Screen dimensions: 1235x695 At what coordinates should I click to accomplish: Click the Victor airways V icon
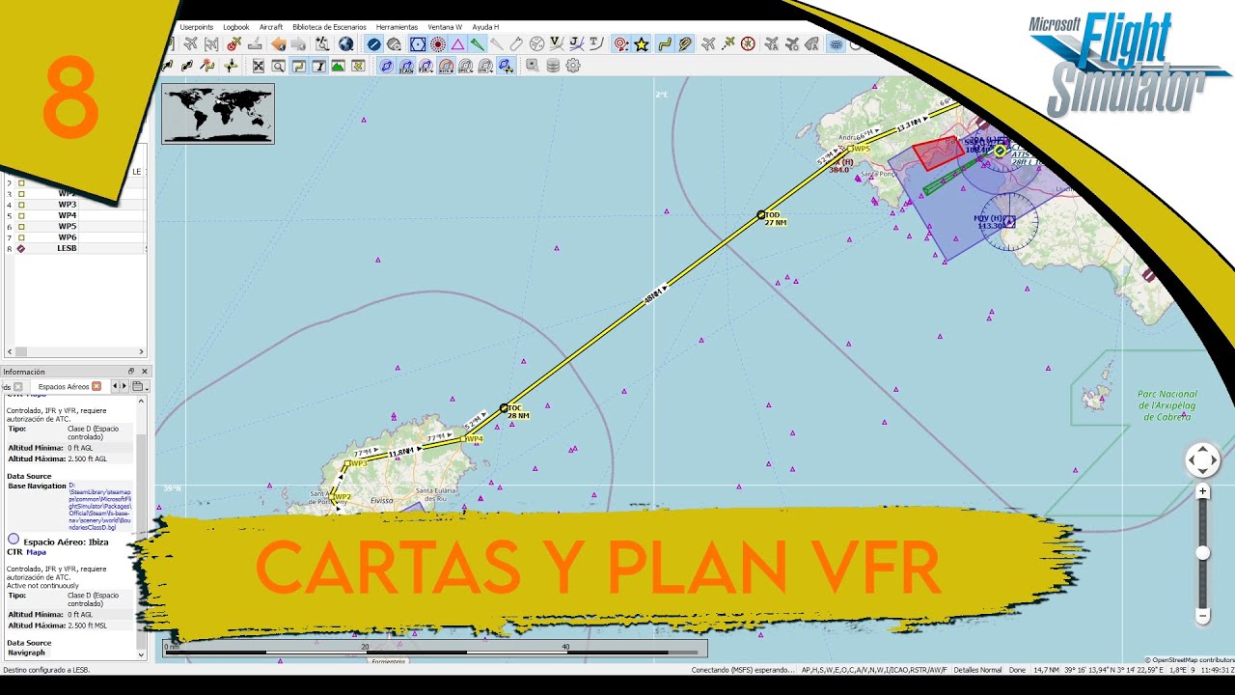coord(557,43)
